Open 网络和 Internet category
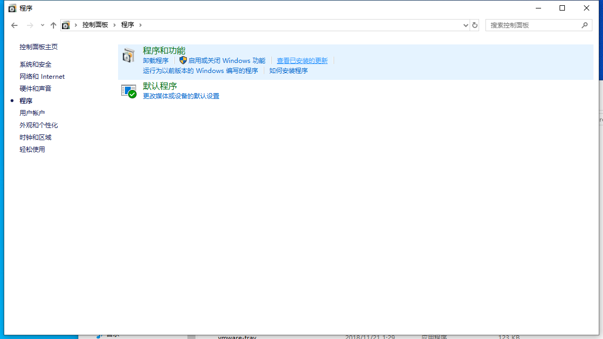 pos(42,77)
